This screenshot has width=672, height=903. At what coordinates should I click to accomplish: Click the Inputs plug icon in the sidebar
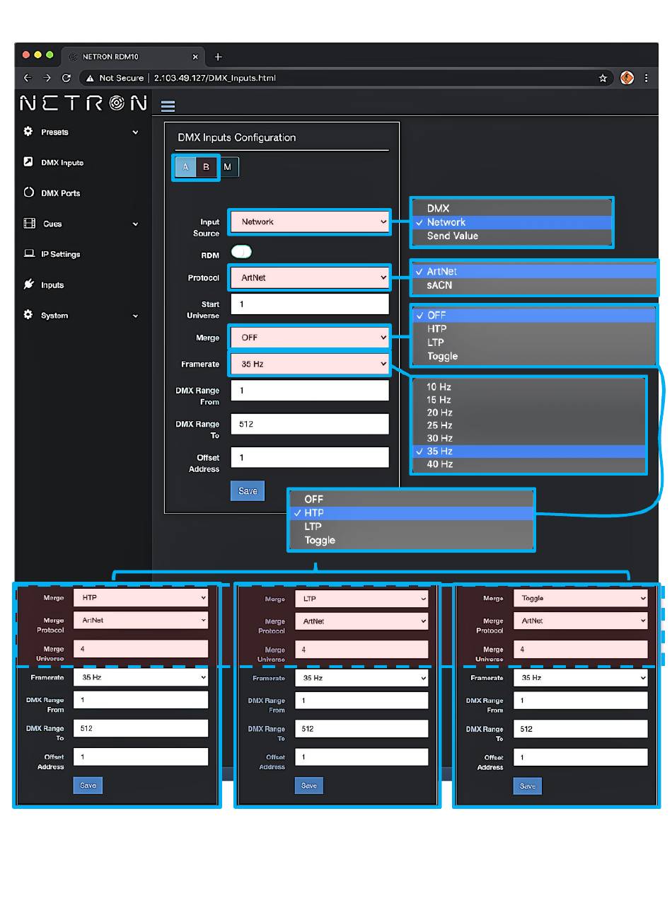28,284
